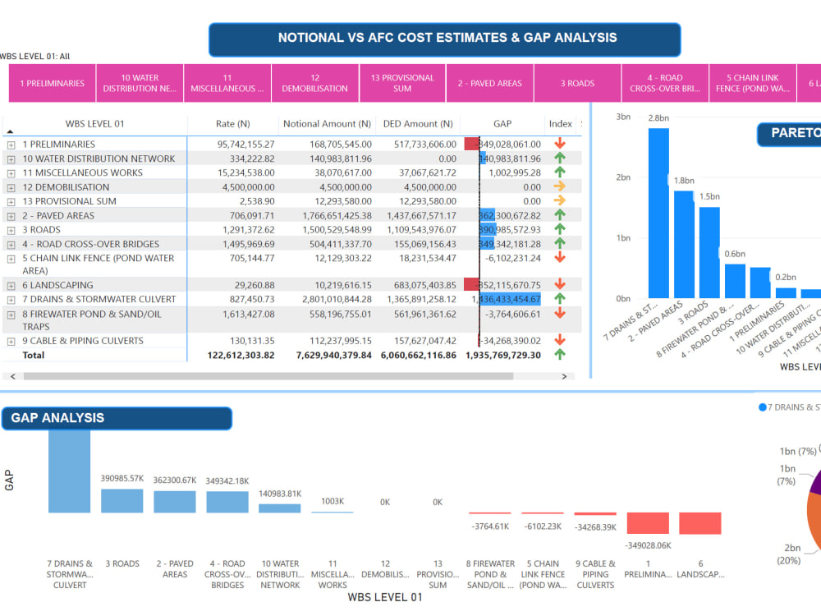Click the 1.8bn Pareto bar for PAVED AREAS

pyautogui.click(x=684, y=245)
